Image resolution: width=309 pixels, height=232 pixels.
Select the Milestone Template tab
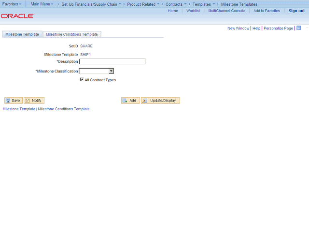[x=22, y=34]
